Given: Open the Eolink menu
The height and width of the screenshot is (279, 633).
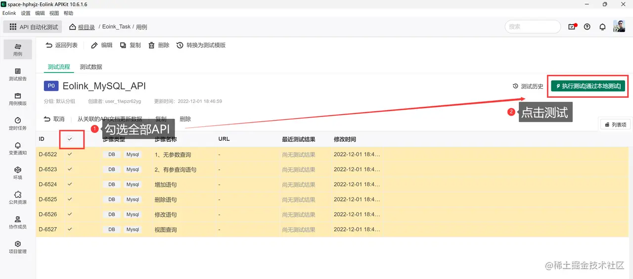Looking at the screenshot, I should coord(9,13).
